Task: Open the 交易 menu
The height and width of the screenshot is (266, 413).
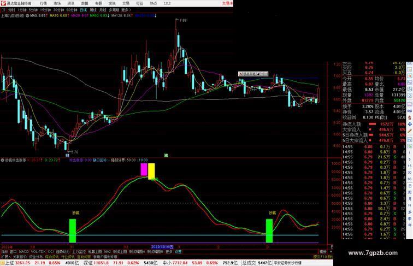Action: (x=126, y=3)
